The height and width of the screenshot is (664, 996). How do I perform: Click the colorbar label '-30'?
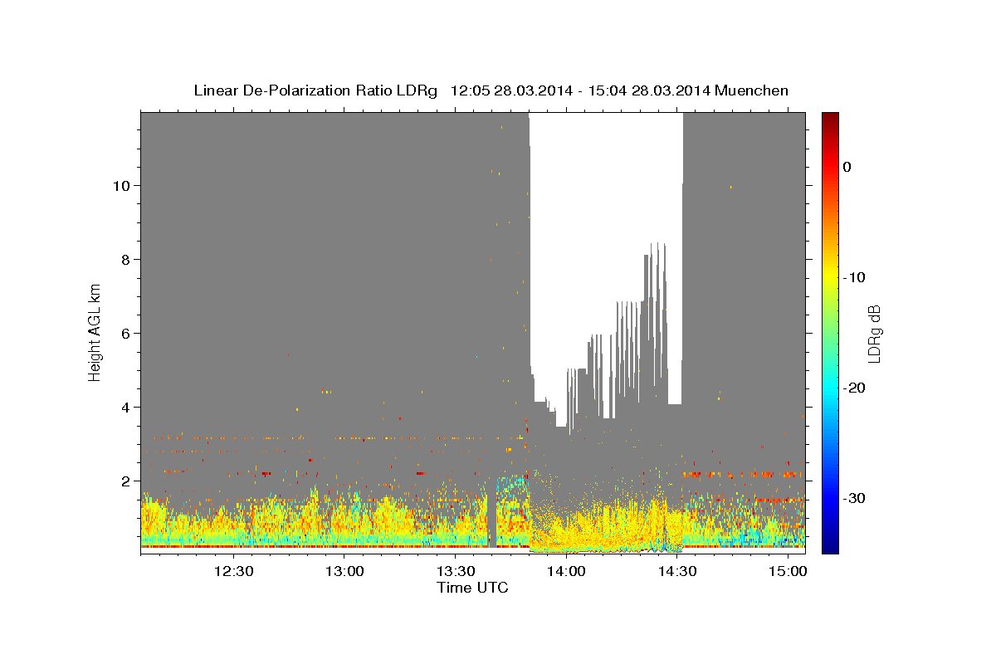pyautogui.click(x=856, y=498)
